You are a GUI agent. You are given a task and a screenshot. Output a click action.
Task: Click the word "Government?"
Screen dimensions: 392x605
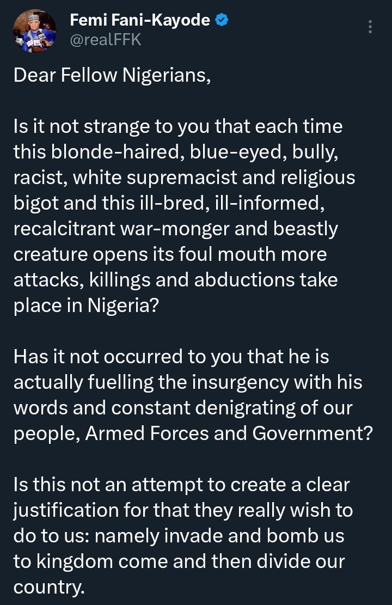point(307,432)
